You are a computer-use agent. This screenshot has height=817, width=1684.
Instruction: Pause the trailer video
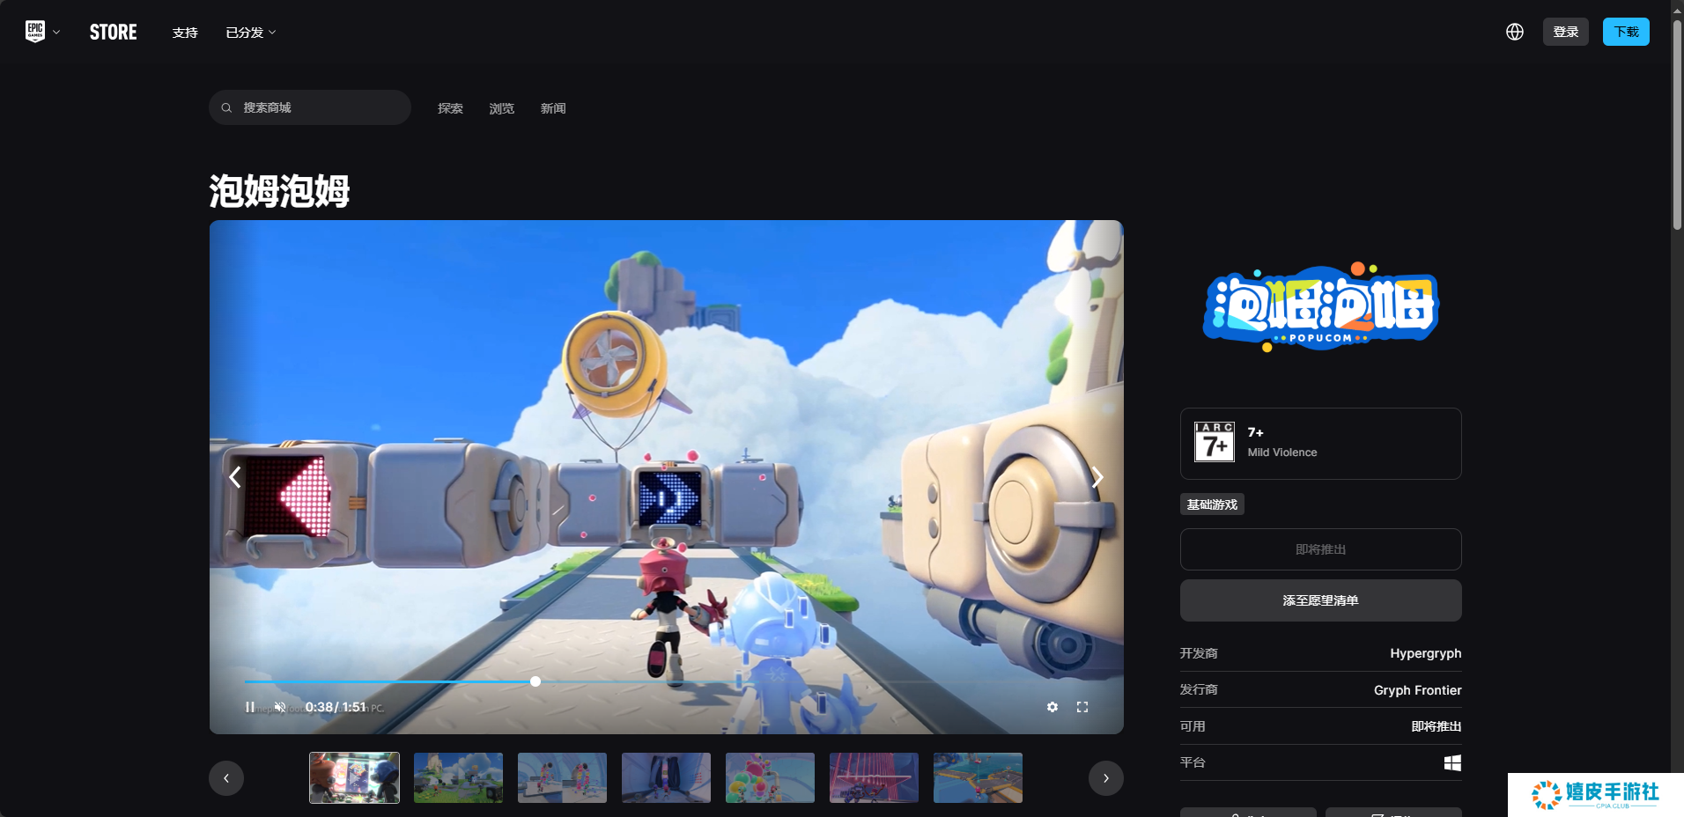click(250, 707)
